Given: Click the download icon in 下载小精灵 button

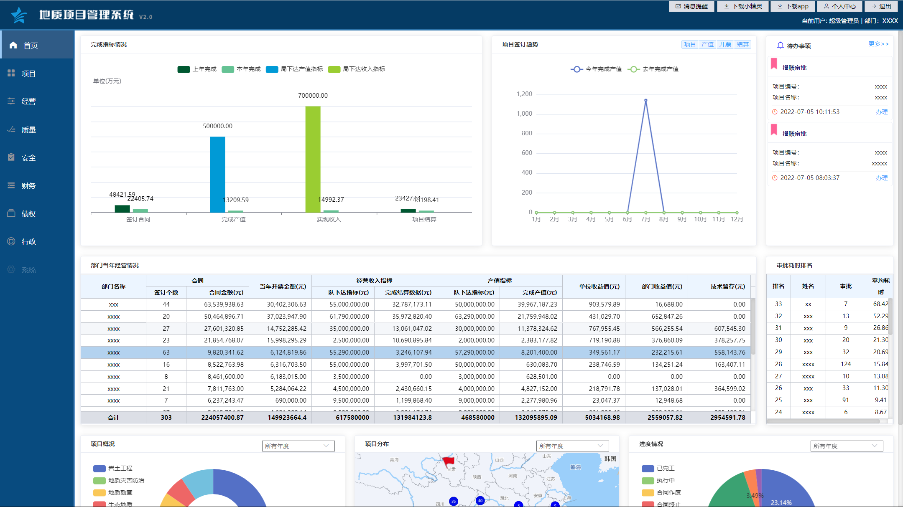Looking at the screenshot, I should [x=727, y=6].
